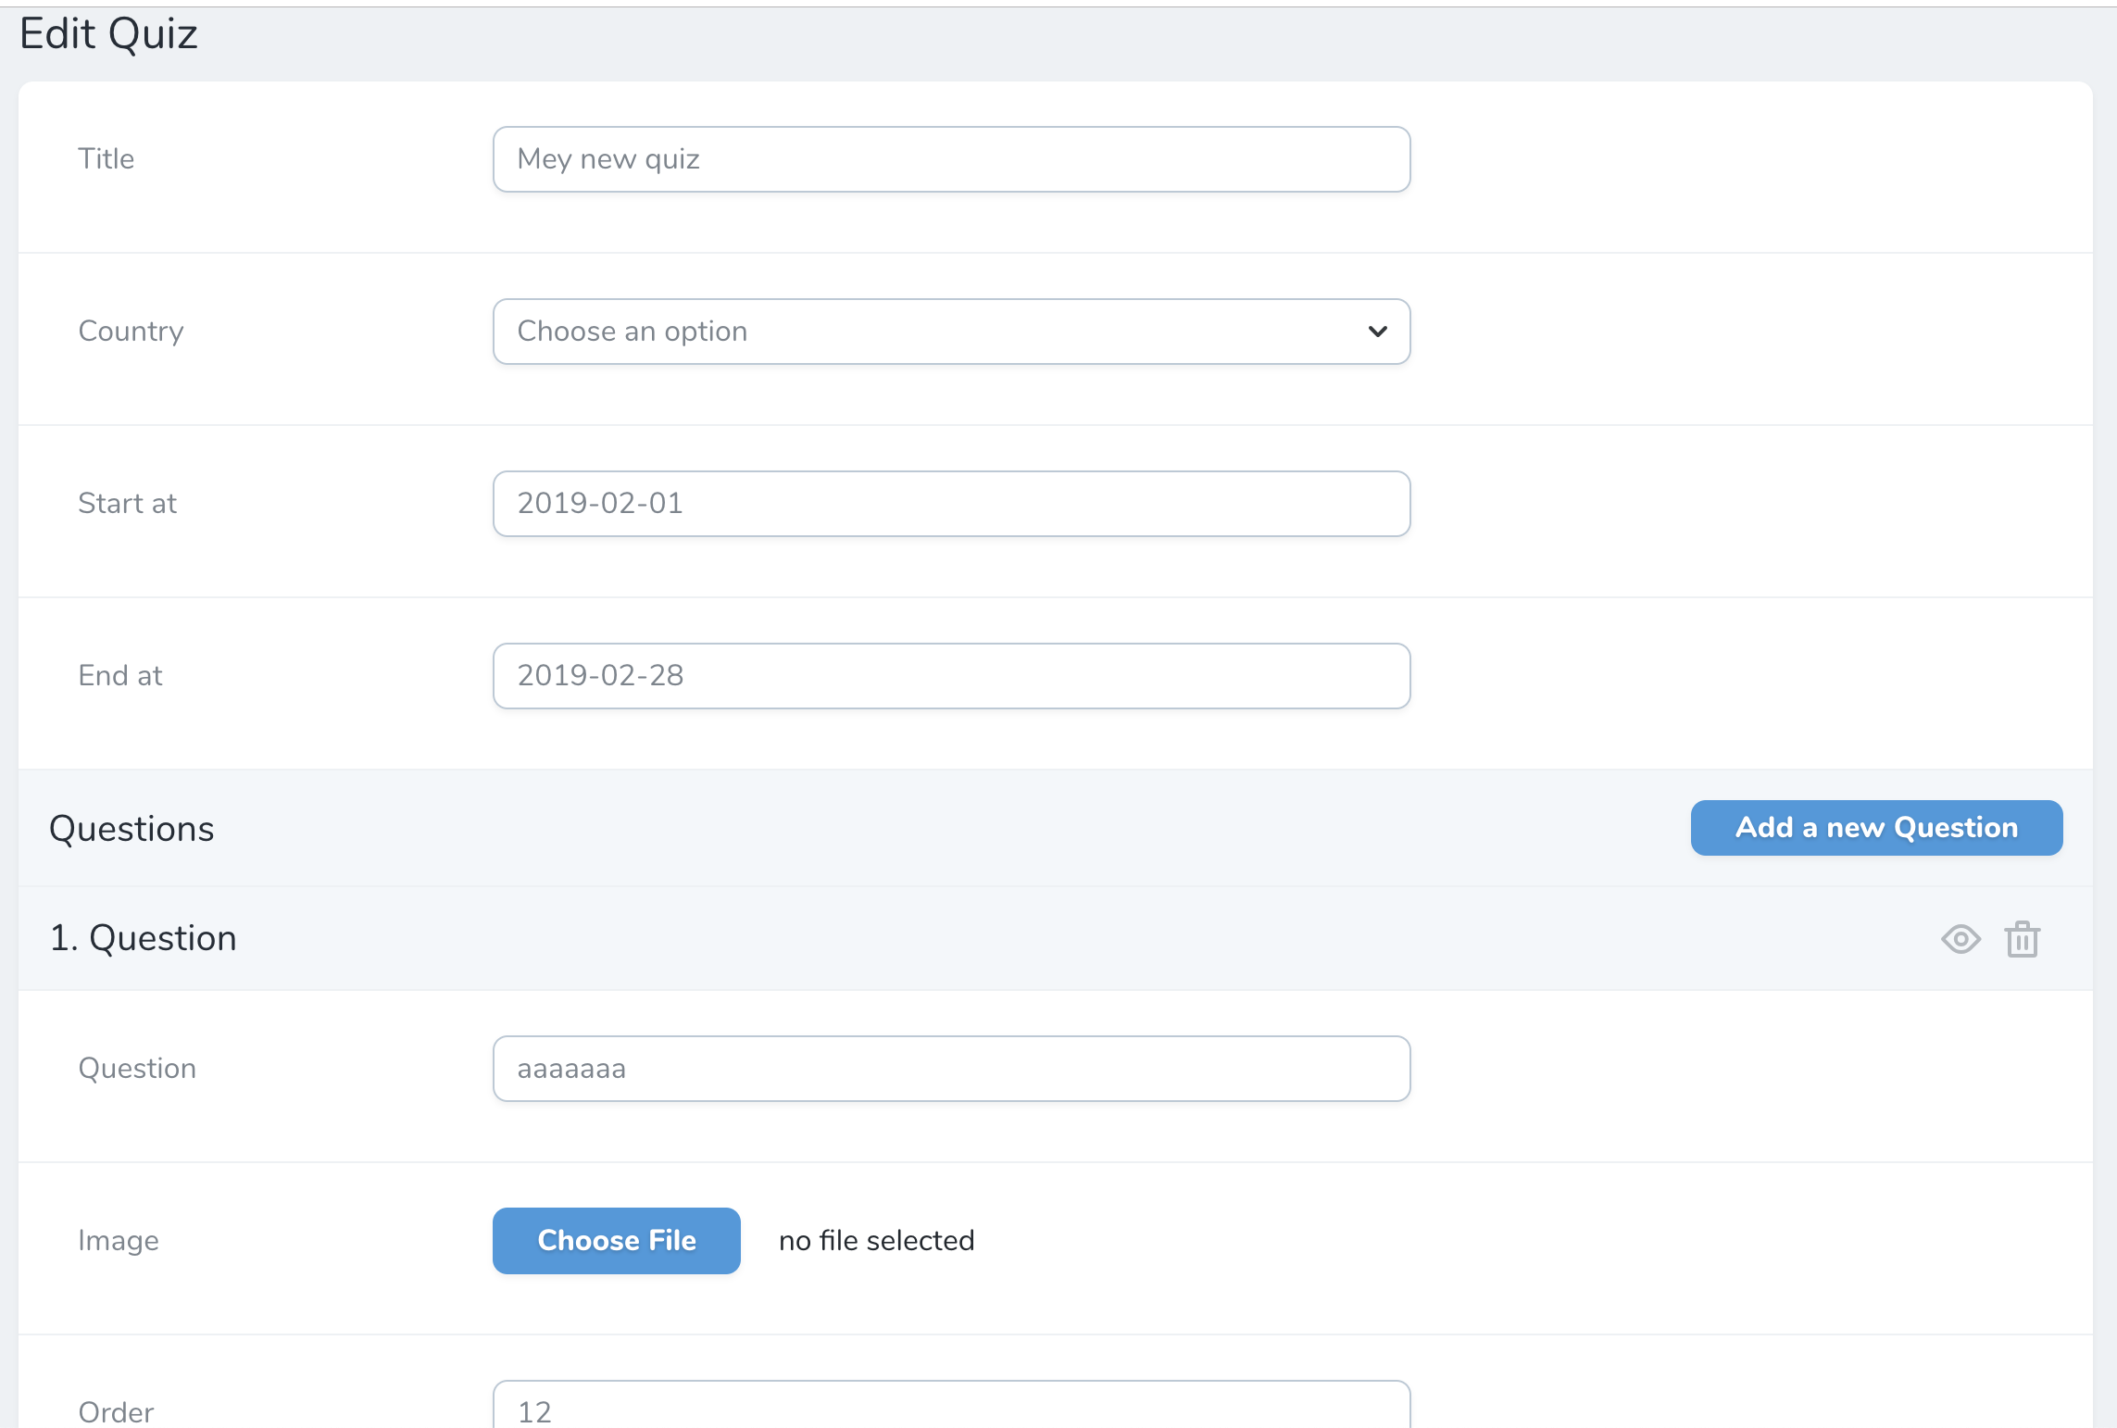Click the 'End at' field label
The image size is (2117, 1428).
[x=120, y=676]
